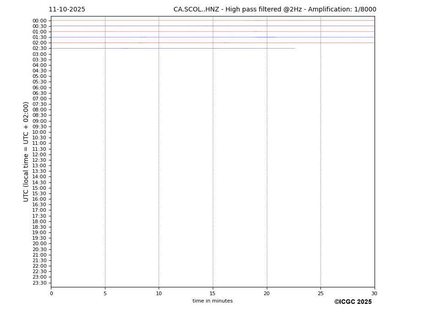The width and height of the screenshot is (425, 319).
Task: Click the 10 tick on the minutes axis
Action: point(159,293)
